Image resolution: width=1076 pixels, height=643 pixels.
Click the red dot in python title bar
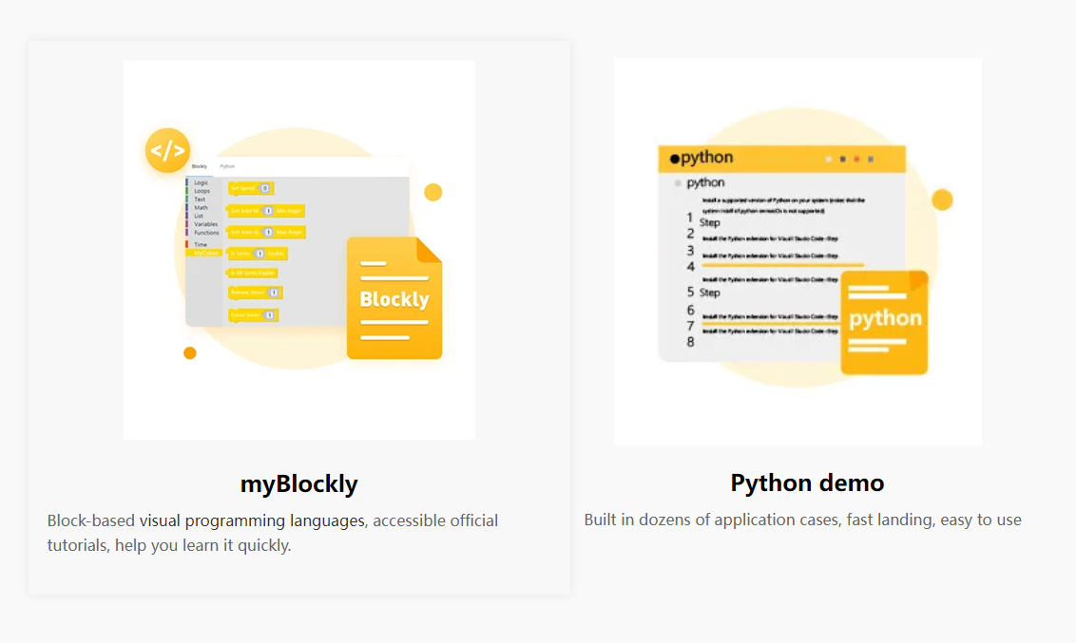click(856, 159)
